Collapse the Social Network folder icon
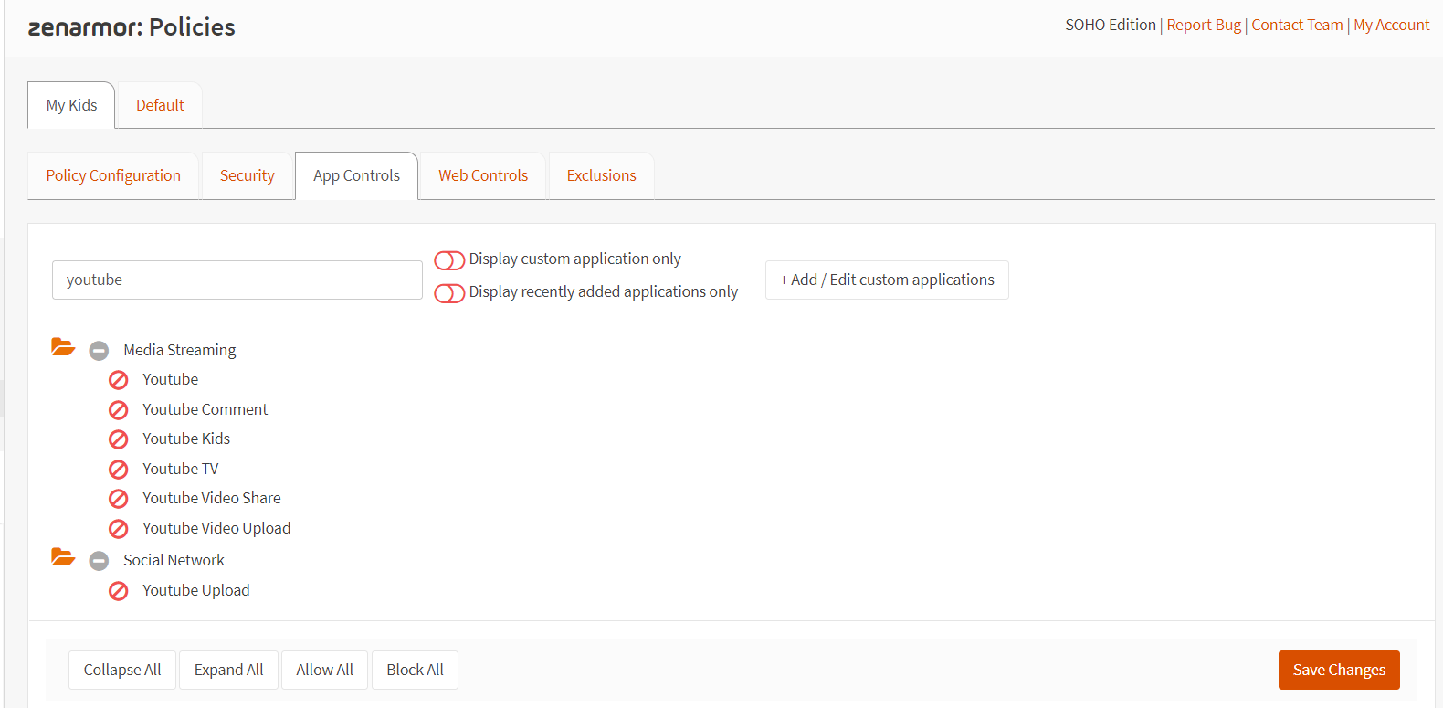The height and width of the screenshot is (708, 1443). (63, 557)
